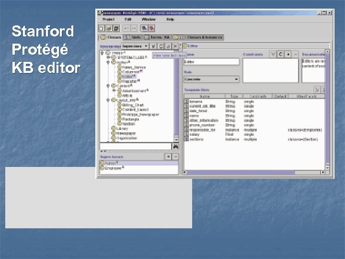Click the Open Project folder toolbar icon
The width and height of the screenshot is (345, 259).
109,28
